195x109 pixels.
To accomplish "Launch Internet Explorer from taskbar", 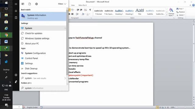I will [6, 28].
